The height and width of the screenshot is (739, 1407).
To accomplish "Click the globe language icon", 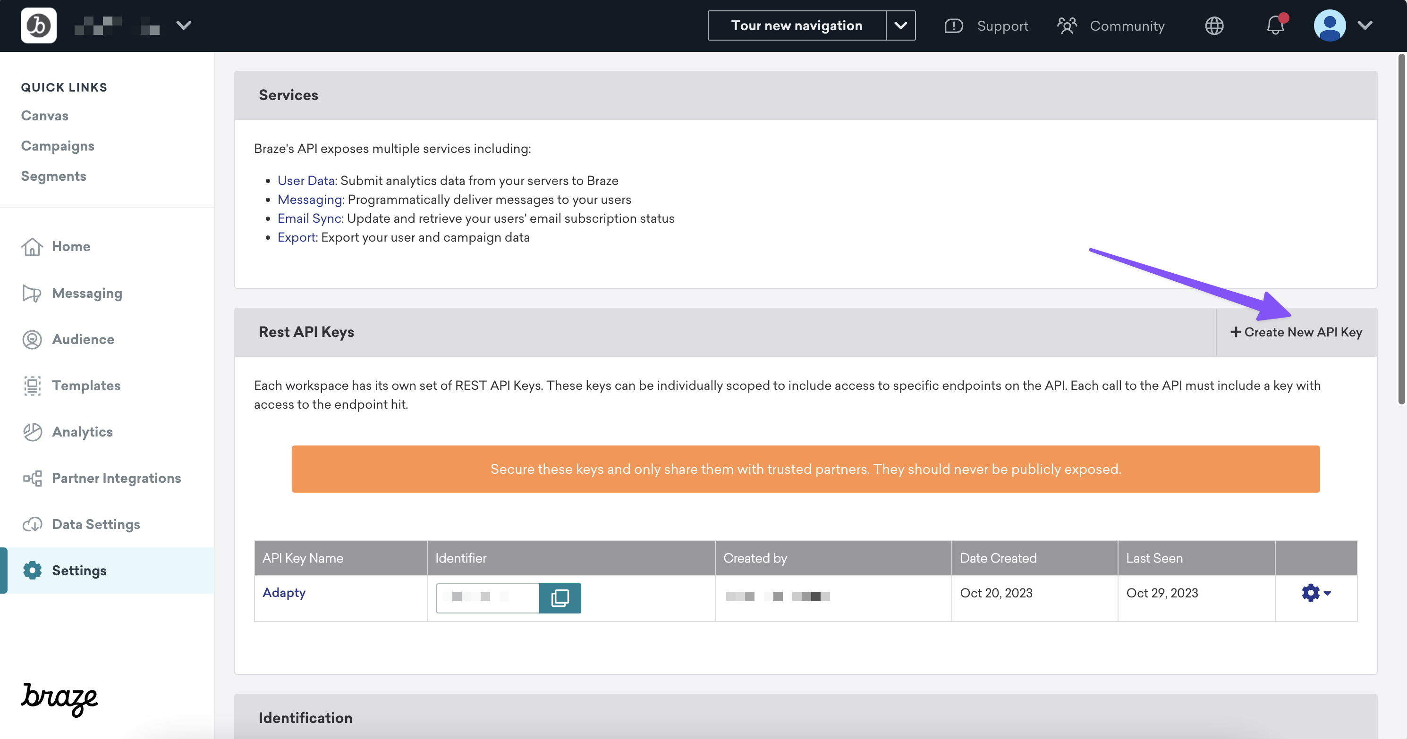I will click(x=1214, y=25).
